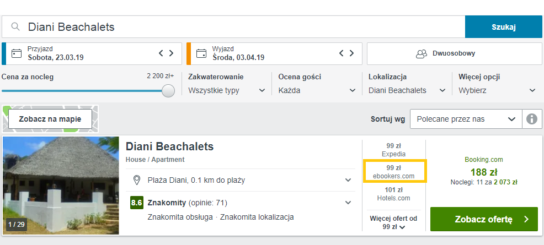
Task: Select the Hotels.com 101 zł offer
Action: (x=394, y=194)
